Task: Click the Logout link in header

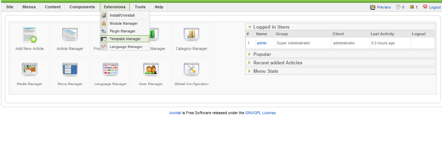Action: (435, 7)
